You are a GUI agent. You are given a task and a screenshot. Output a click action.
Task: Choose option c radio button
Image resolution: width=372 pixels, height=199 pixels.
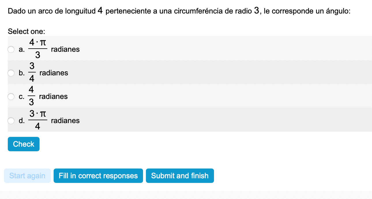[11, 97]
